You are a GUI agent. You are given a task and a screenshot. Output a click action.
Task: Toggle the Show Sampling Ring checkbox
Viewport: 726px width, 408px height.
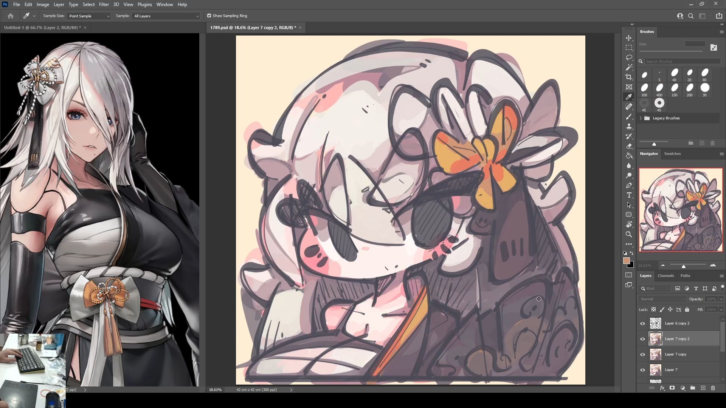[209, 16]
